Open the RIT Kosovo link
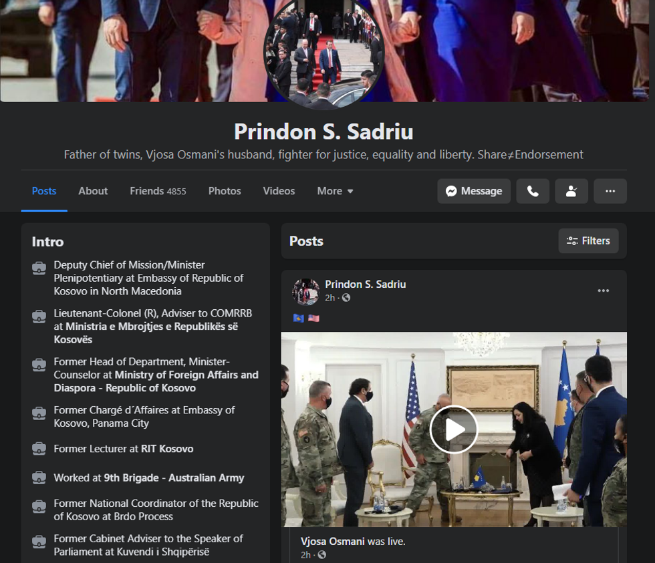This screenshot has height=563, width=655. pyautogui.click(x=167, y=449)
